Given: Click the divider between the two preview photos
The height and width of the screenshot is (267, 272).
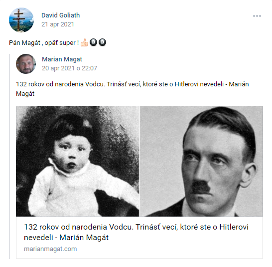Looking at the screenshot, I should tap(139, 161).
